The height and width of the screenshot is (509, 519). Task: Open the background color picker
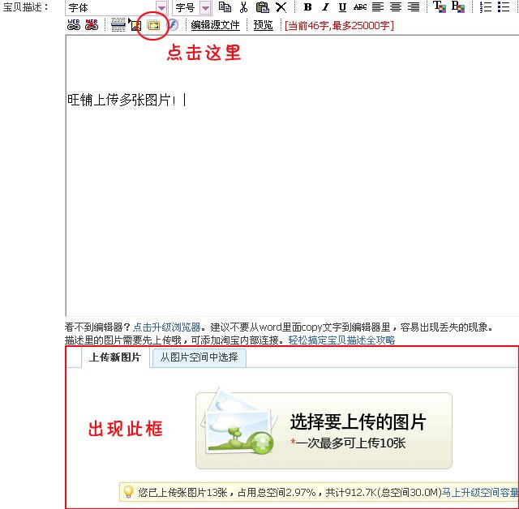click(458, 6)
